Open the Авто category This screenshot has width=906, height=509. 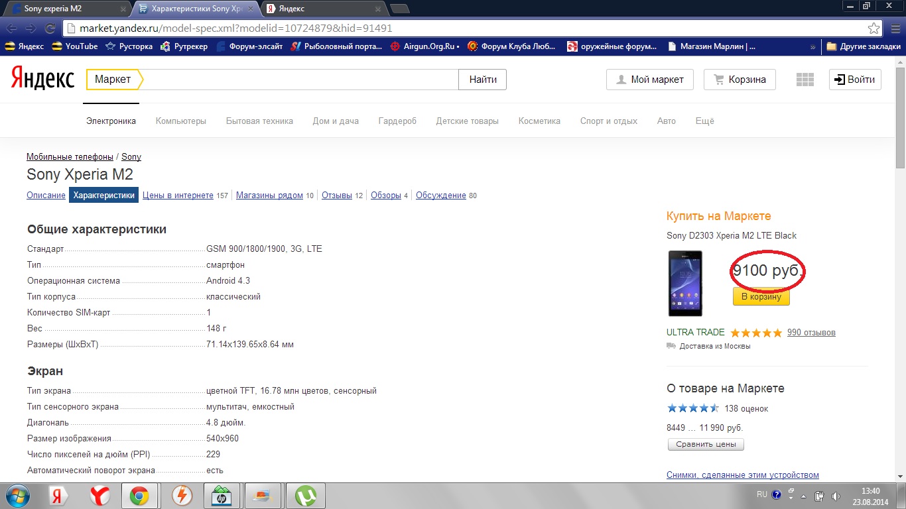(667, 121)
